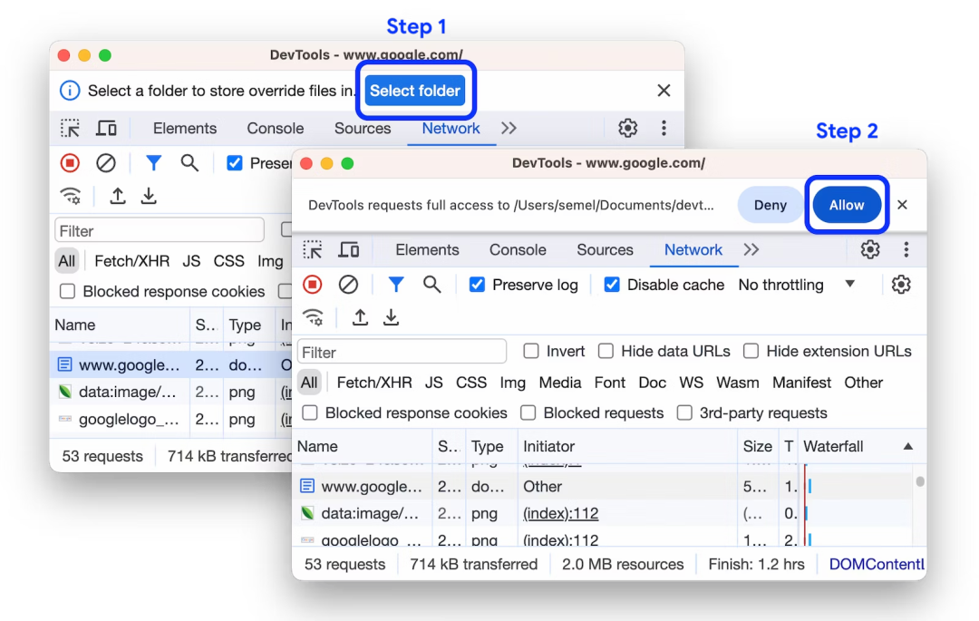Open DevTools settings gear in front window tab bar
Image resolution: width=979 pixels, height=621 pixels.
click(x=869, y=249)
